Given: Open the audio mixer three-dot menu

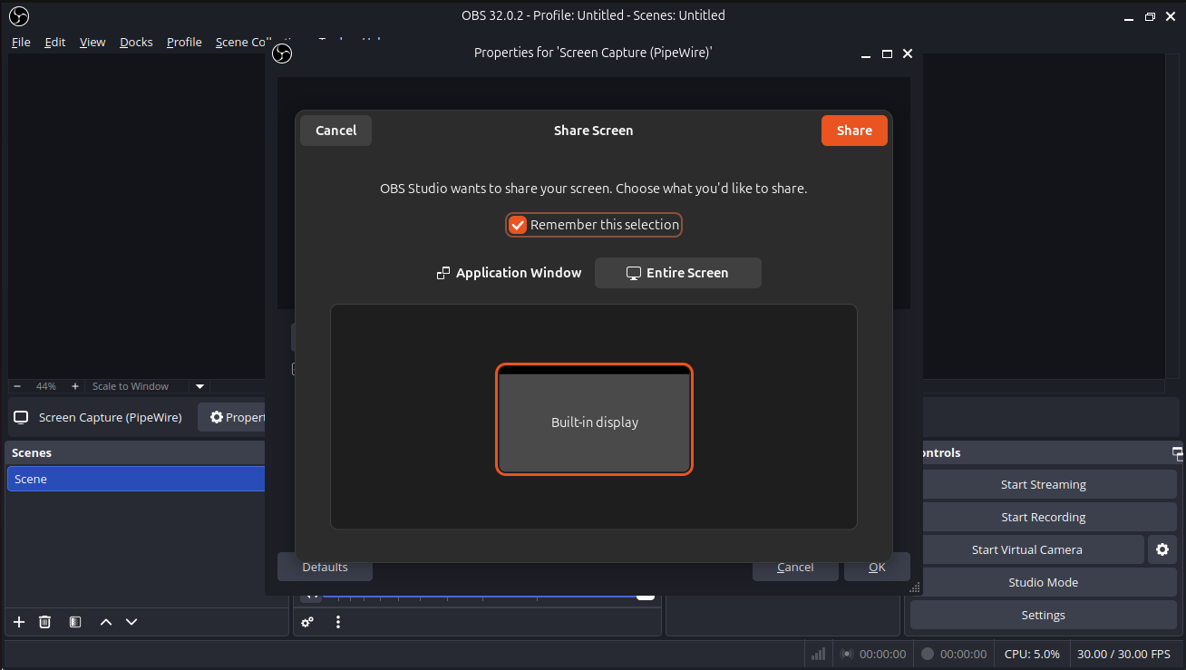Looking at the screenshot, I should pos(338,622).
